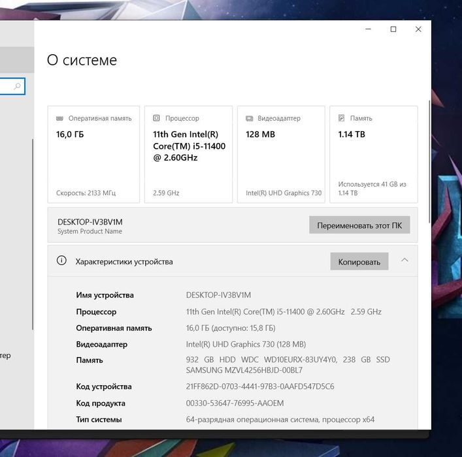462x457 pixels.
Task: Click the Переименовать этот ПК button
Action: point(359,225)
